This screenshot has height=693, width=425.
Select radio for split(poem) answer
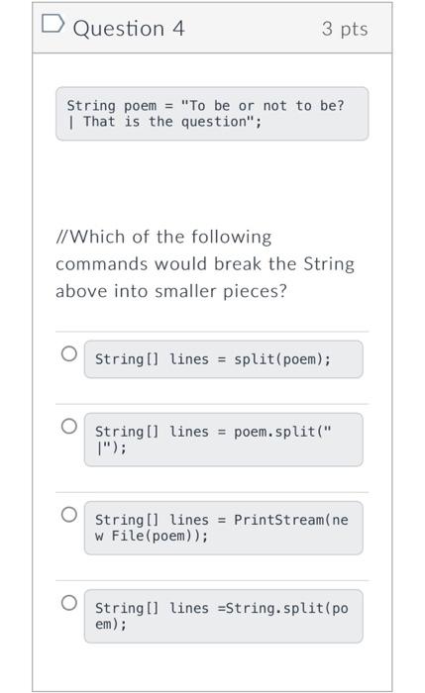pyautogui.click(x=69, y=353)
